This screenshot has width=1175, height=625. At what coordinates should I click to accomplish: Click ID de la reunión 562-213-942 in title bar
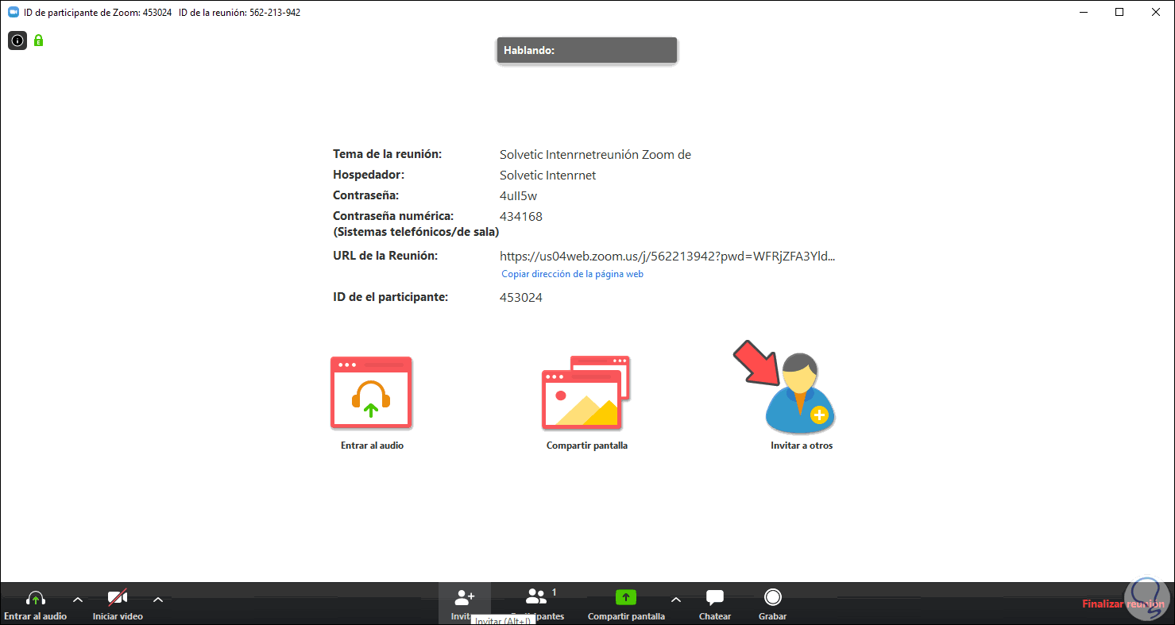pyautogui.click(x=240, y=13)
